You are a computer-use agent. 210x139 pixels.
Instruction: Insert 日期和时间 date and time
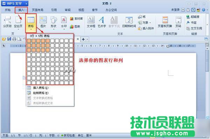pos(129,22)
